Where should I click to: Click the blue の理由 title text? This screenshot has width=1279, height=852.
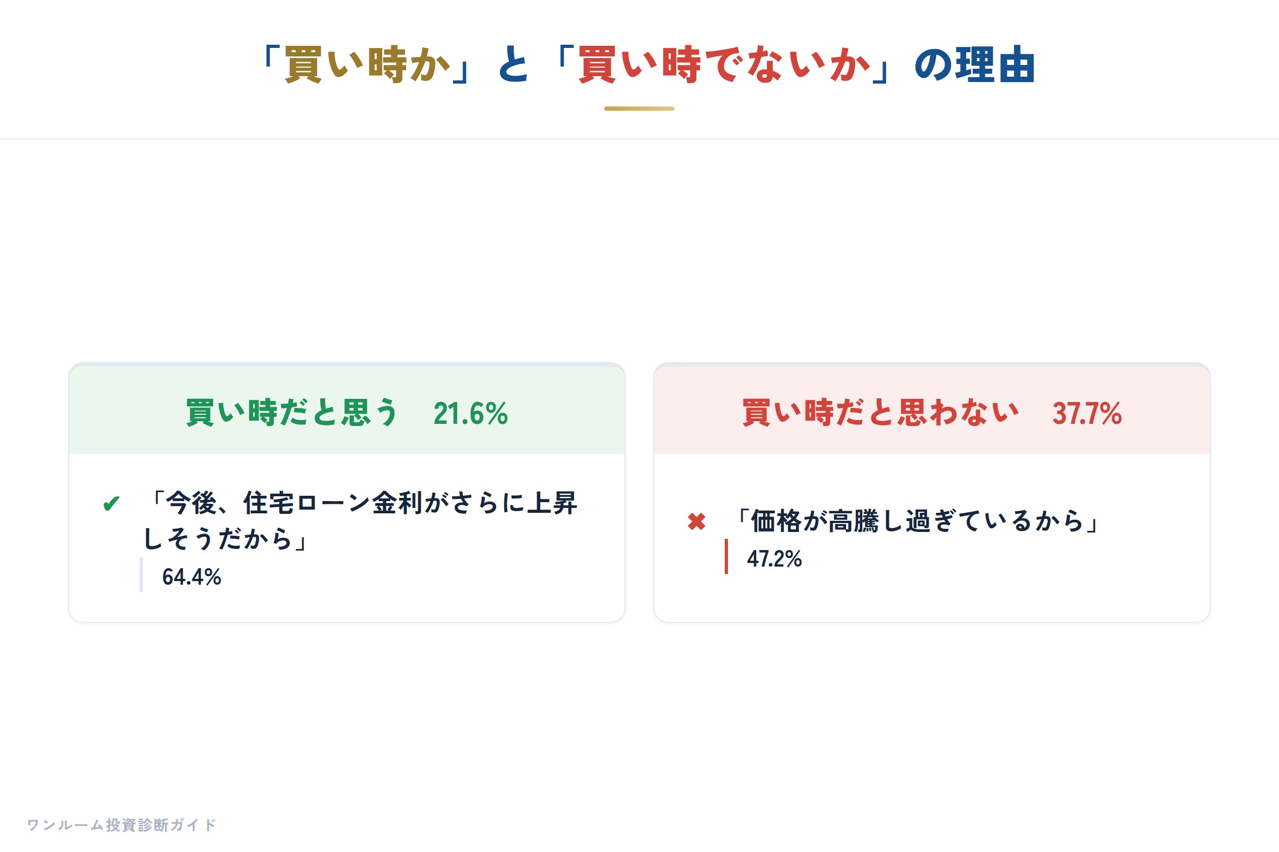tap(975, 65)
